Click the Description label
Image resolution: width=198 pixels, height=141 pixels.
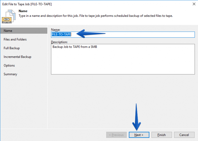point(59,42)
